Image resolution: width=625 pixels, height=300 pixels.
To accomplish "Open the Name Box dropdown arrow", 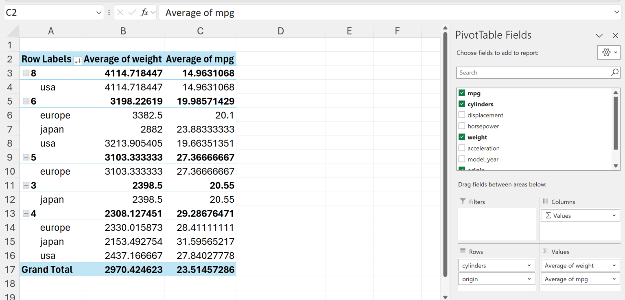I will [x=99, y=12].
